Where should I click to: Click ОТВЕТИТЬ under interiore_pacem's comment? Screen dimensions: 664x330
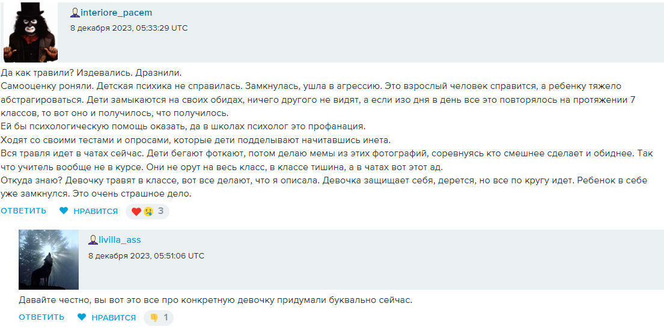23,211
